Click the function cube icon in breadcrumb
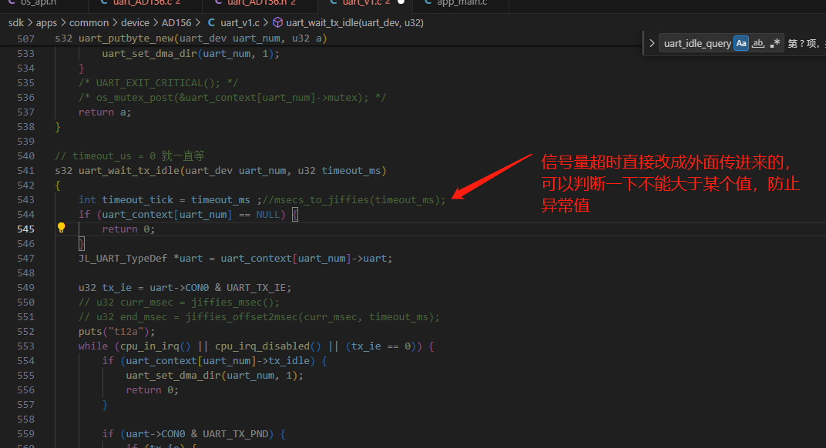Viewport: 826px width, 448px height. pyautogui.click(x=277, y=22)
